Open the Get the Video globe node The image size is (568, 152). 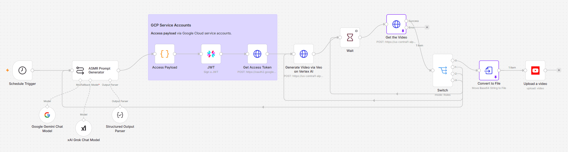pyautogui.click(x=396, y=24)
